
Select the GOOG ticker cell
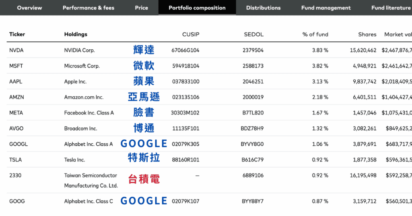pyautogui.click(x=17, y=201)
